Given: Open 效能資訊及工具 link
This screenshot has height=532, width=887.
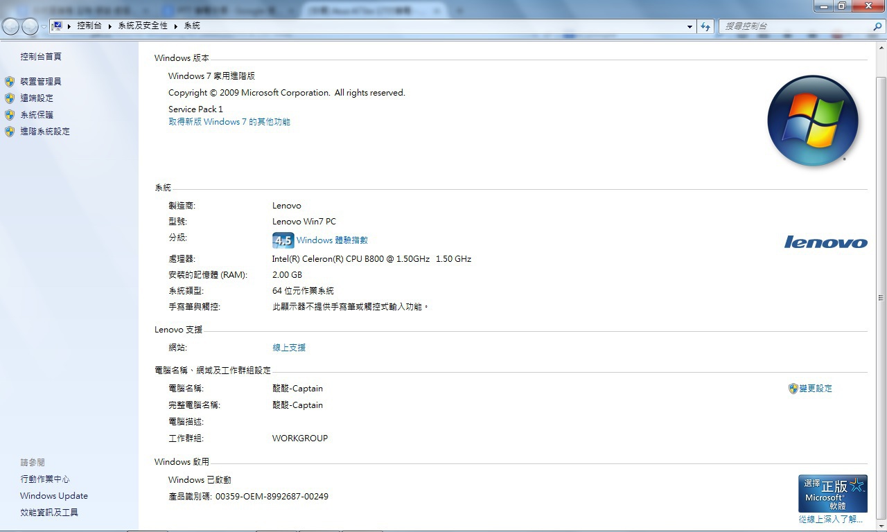Looking at the screenshot, I should coord(49,513).
